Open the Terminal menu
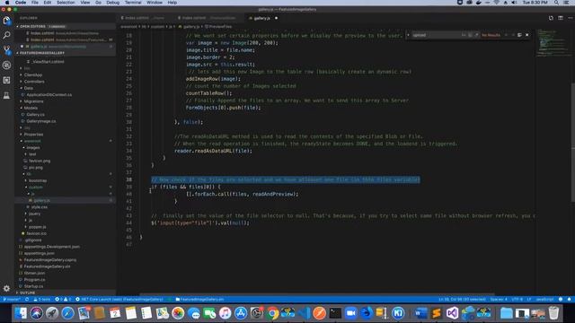This screenshot has width=575, height=323. coord(133,3)
